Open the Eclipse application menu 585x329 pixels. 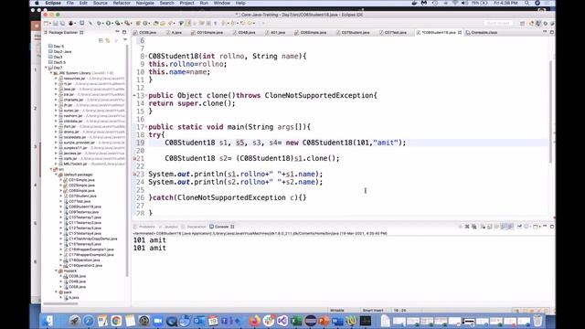[53, 3]
